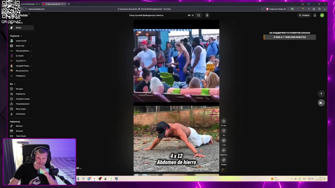Open the account avatar menu
The height and width of the screenshot is (188, 335).
322,15
